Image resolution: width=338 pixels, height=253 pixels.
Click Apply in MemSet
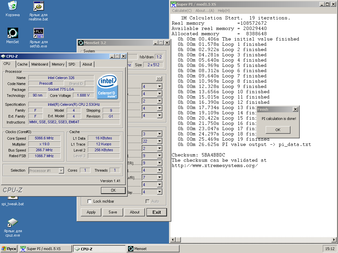click(91, 212)
